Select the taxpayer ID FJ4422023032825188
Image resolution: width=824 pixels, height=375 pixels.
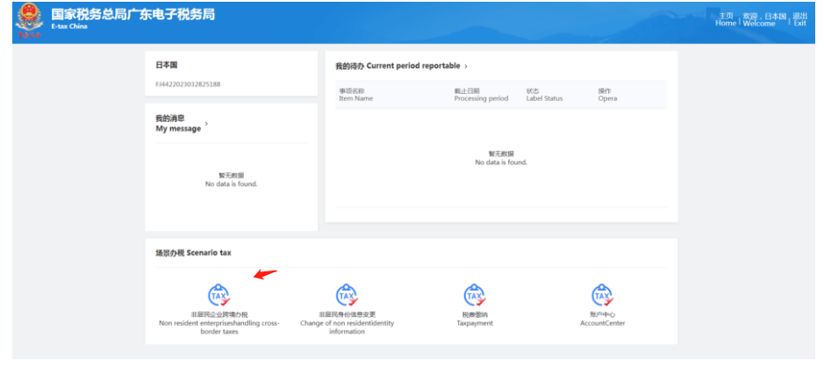pyautogui.click(x=188, y=84)
